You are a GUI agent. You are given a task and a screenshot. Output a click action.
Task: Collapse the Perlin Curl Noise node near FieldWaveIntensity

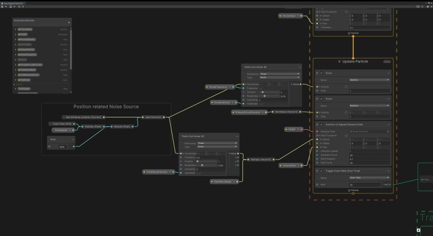click(x=237, y=137)
